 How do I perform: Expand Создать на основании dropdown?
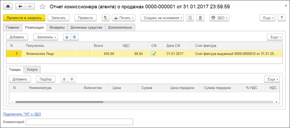(162, 18)
